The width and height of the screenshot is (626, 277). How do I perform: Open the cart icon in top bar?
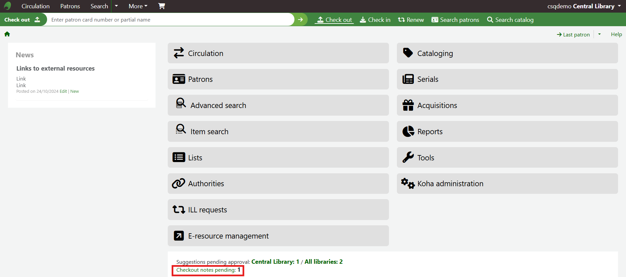tap(161, 6)
